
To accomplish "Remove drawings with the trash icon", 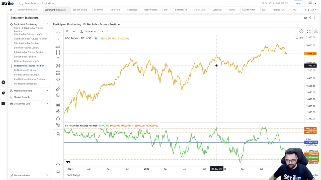I will (x=58, y=134).
